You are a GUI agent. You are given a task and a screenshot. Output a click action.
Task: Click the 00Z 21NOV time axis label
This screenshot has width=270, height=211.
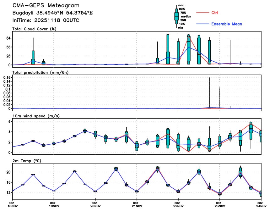[x=137, y=204]
